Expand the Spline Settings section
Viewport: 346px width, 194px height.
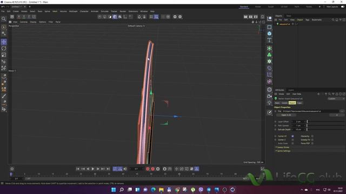point(284,151)
